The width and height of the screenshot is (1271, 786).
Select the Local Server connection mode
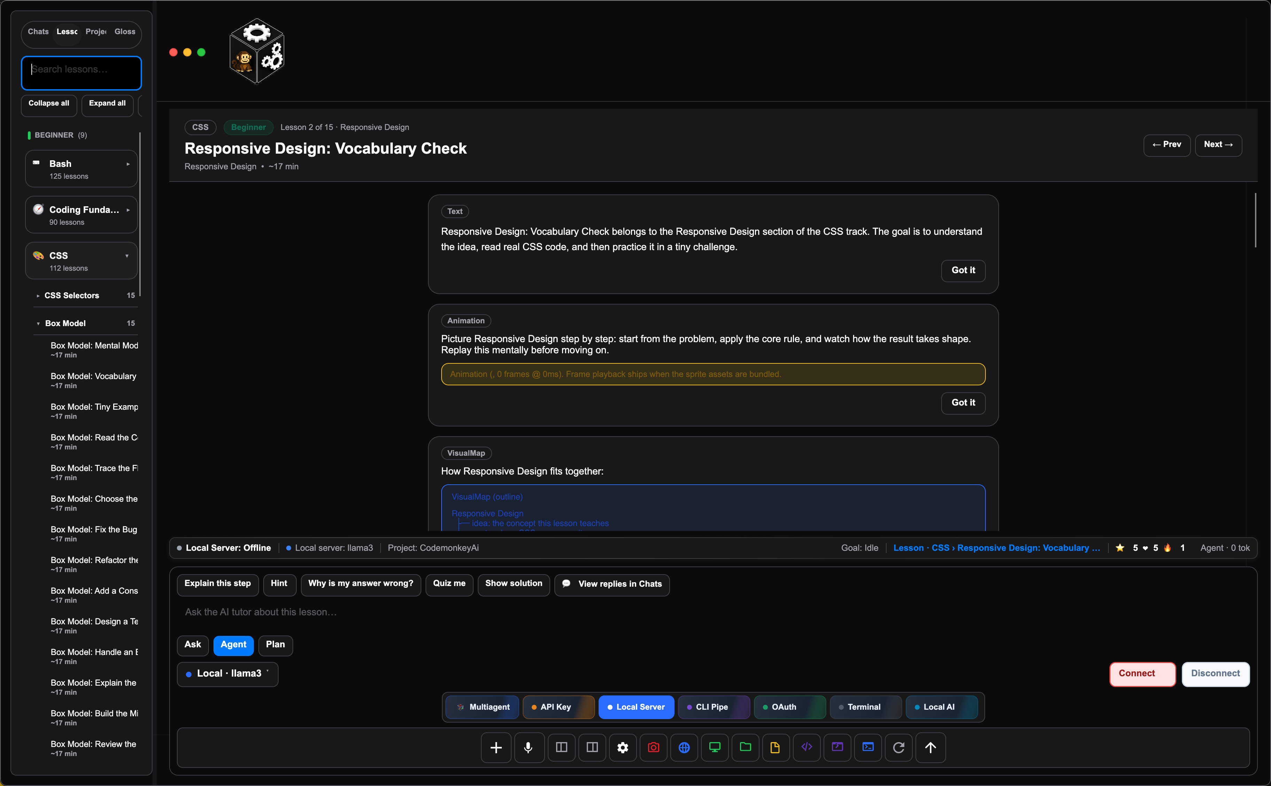636,707
